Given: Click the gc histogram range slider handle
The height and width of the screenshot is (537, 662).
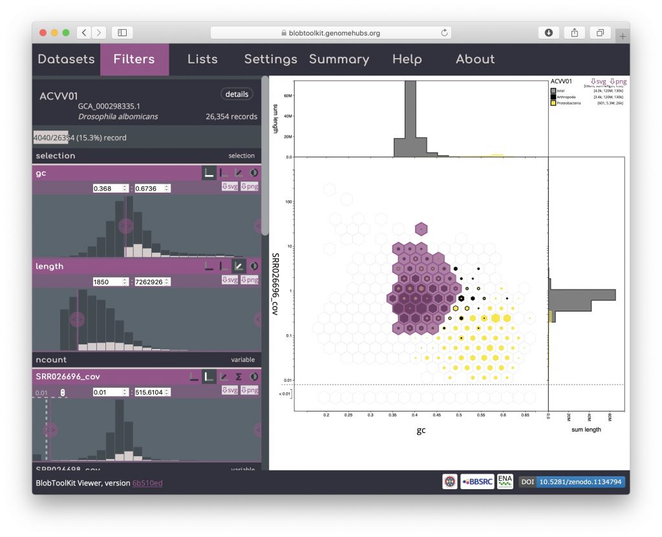Looking at the screenshot, I should [x=125, y=226].
